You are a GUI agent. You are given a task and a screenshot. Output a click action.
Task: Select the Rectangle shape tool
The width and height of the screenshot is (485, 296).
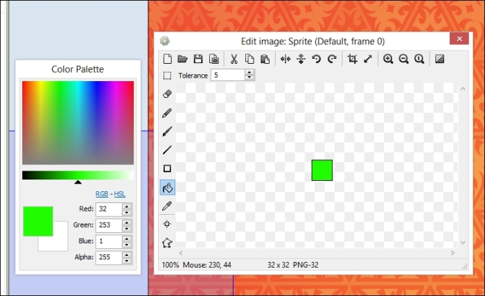167,168
